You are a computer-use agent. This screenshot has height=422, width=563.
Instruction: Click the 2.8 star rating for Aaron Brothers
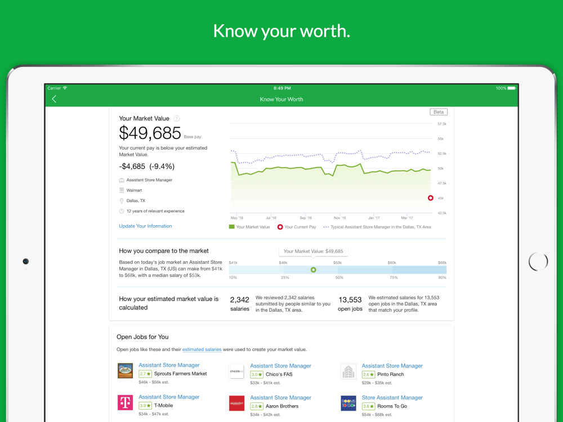point(257,407)
